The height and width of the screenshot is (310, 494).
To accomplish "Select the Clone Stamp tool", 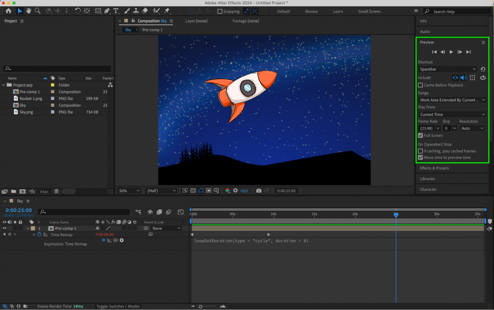I will click(136, 11).
